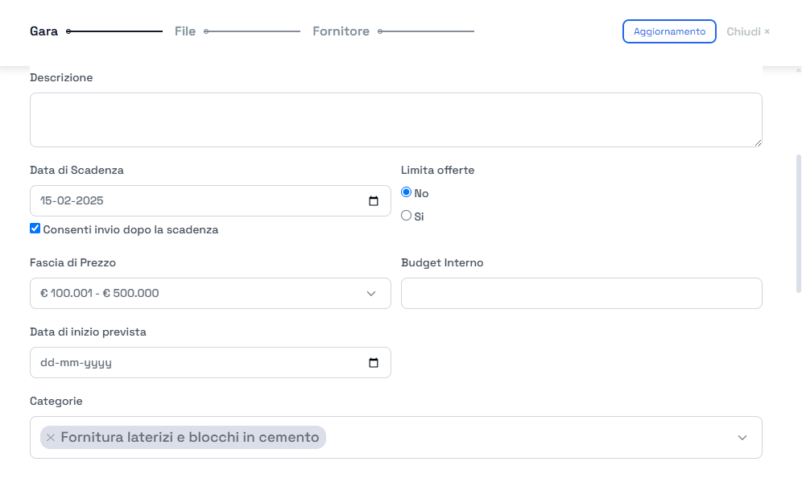
Task: Click the step dot next to Gara
Action: pos(68,31)
